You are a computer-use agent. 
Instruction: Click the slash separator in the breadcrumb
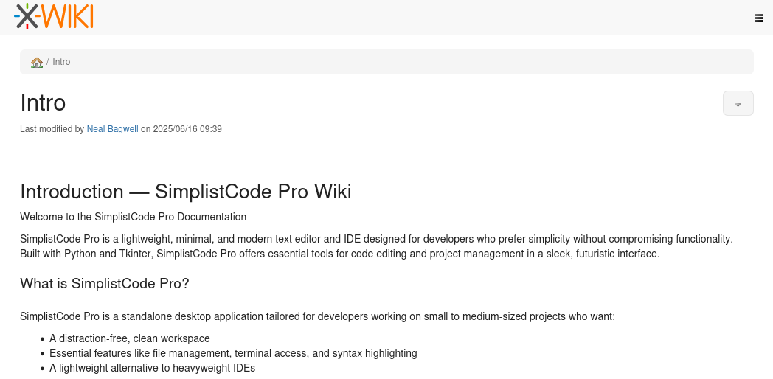point(48,62)
